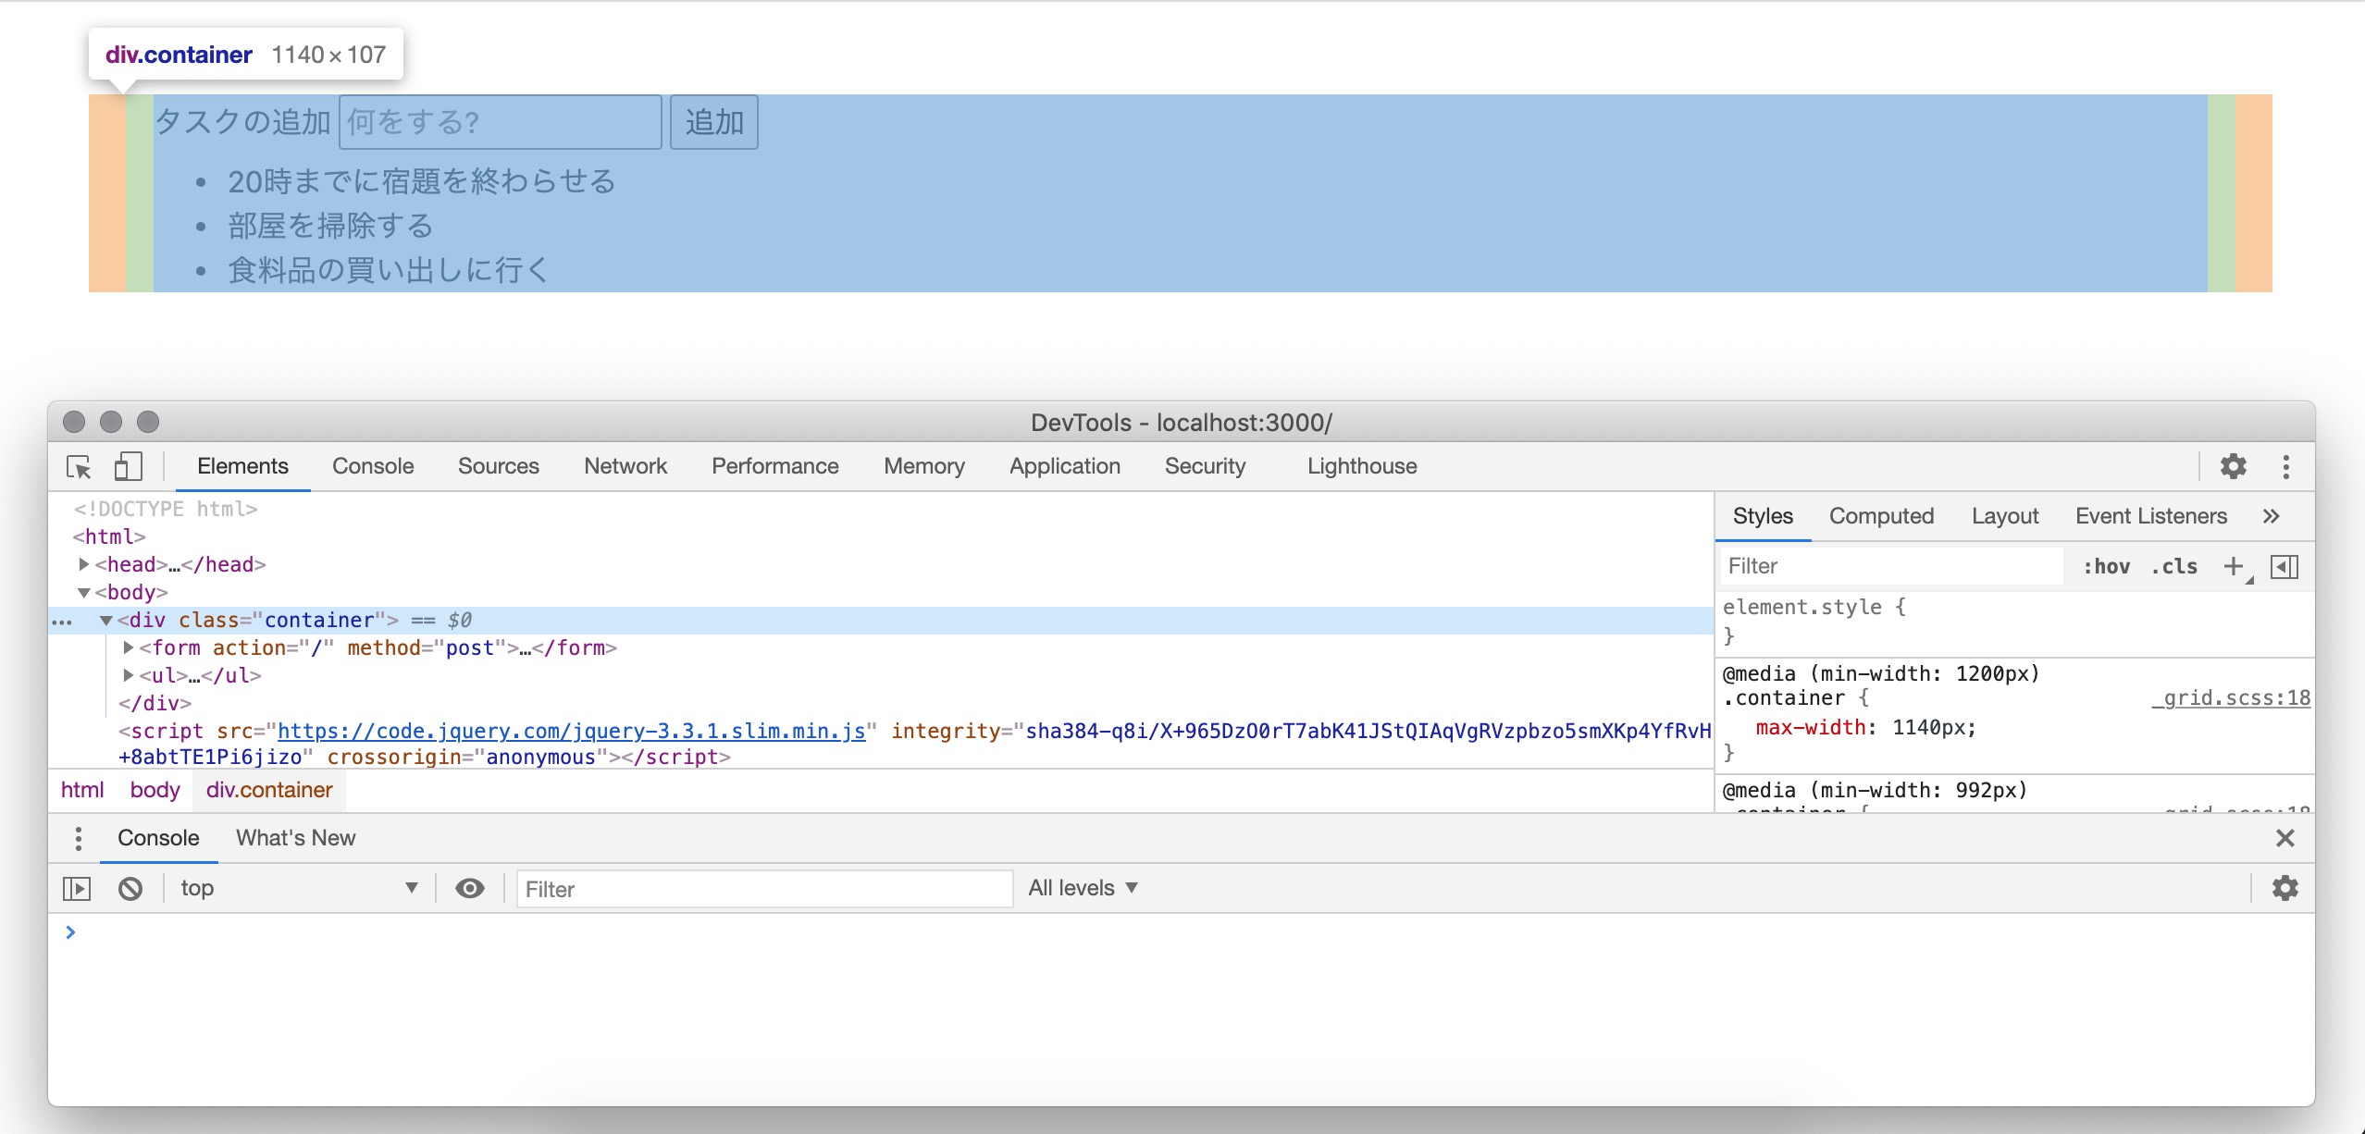Image resolution: width=2365 pixels, height=1134 pixels.
Task: Open DevTools settings gear icon
Action: click(x=2233, y=466)
